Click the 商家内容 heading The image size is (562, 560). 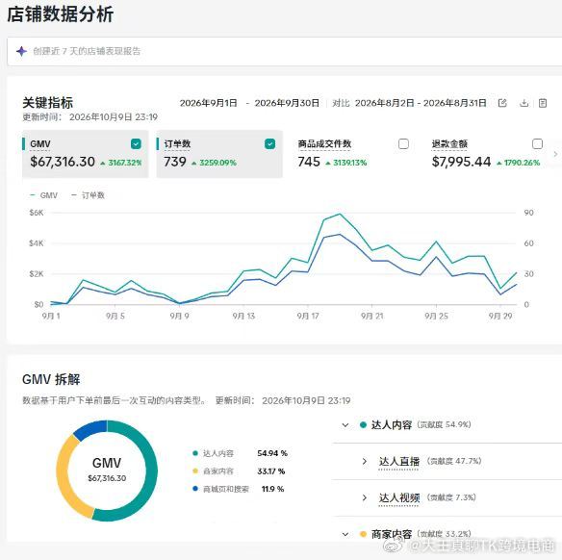pyautogui.click(x=392, y=534)
